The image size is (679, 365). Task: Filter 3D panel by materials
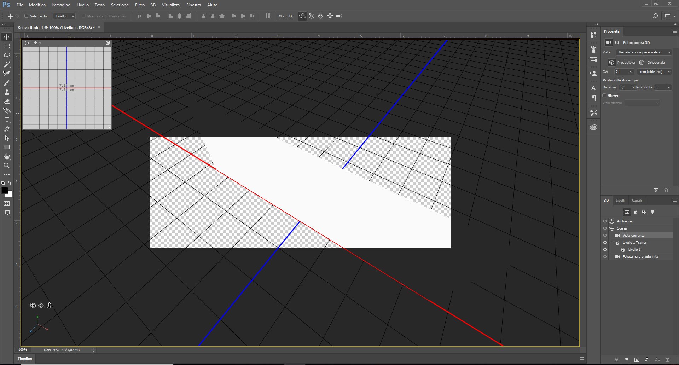tap(644, 212)
